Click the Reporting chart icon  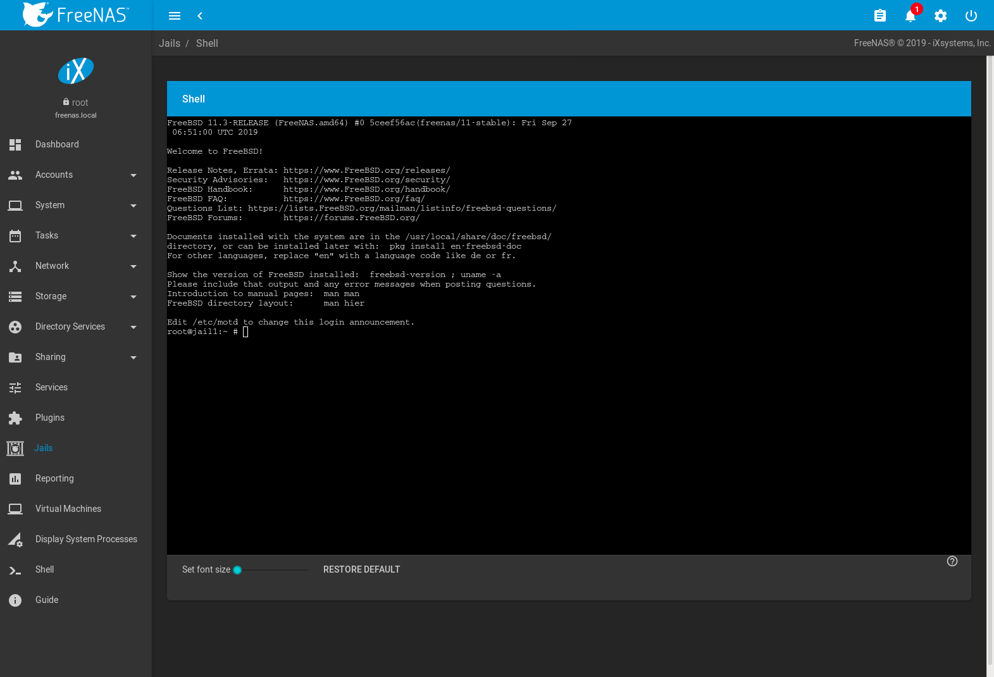pos(15,478)
